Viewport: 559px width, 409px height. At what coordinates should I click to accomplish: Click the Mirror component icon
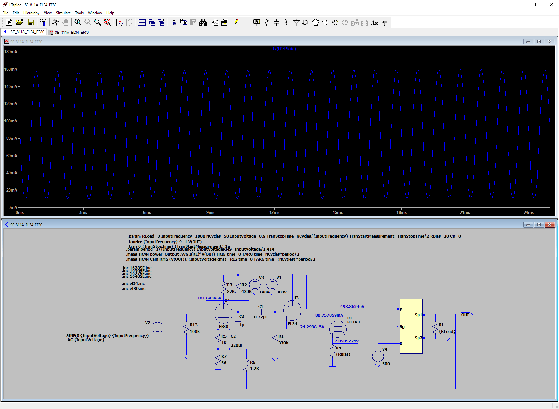(x=365, y=22)
